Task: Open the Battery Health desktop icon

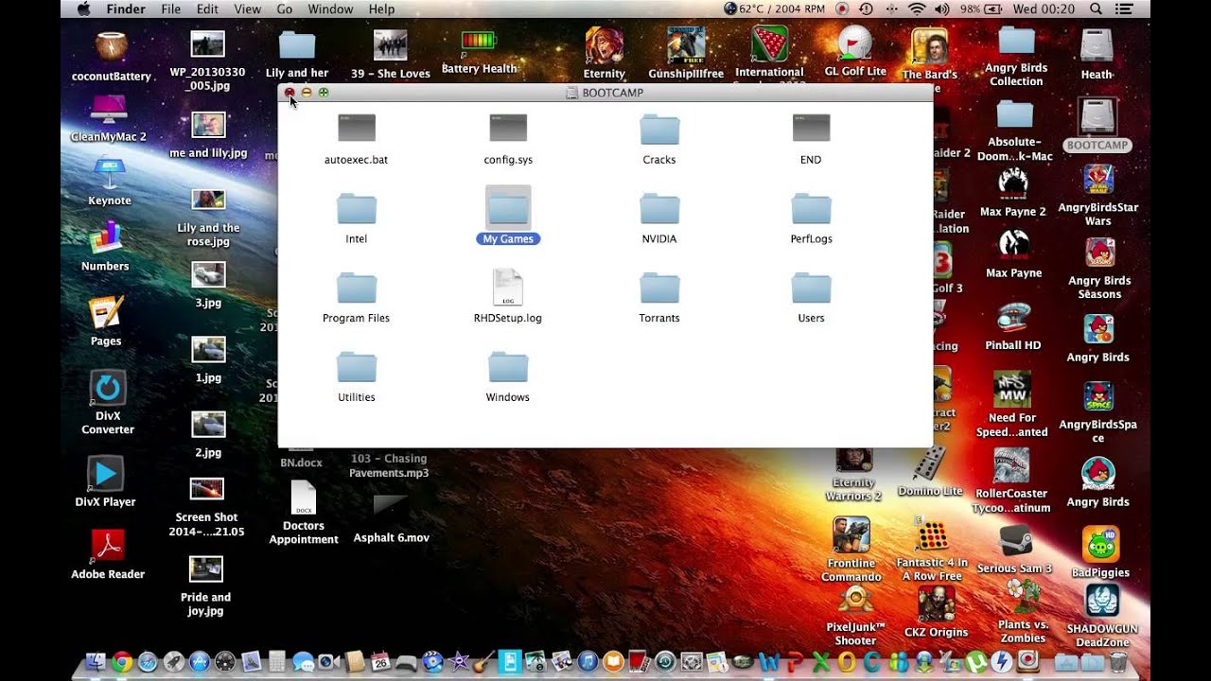Action: pos(479,43)
